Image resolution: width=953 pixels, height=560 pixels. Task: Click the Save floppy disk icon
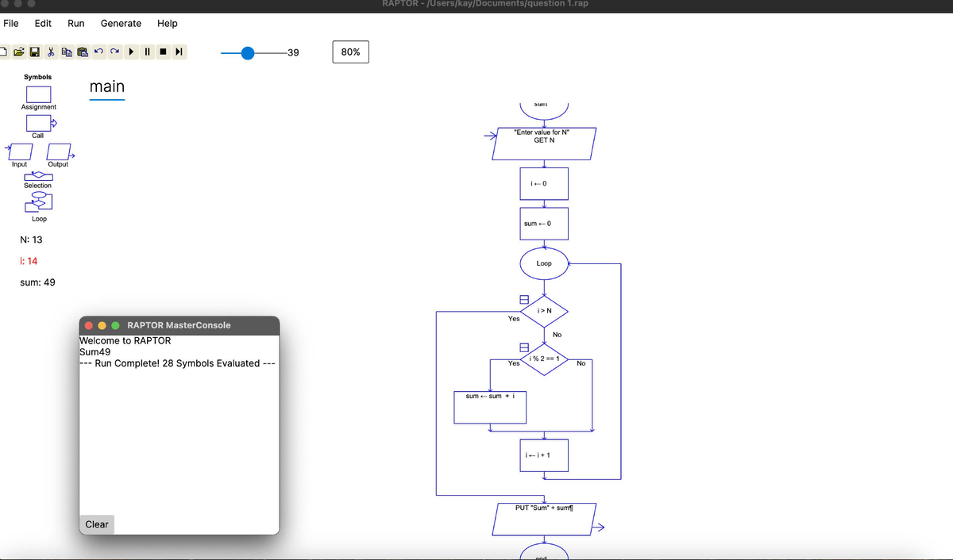coord(35,53)
